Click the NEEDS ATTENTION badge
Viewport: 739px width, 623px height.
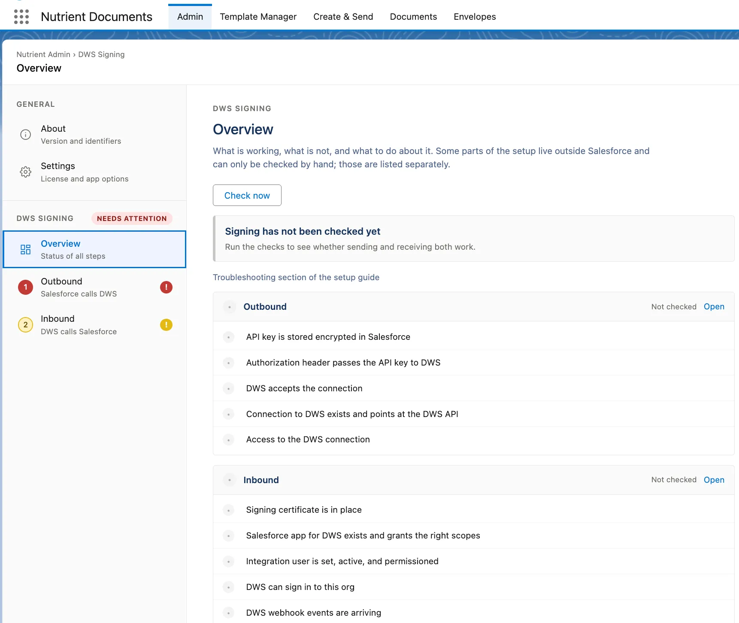(x=132, y=218)
